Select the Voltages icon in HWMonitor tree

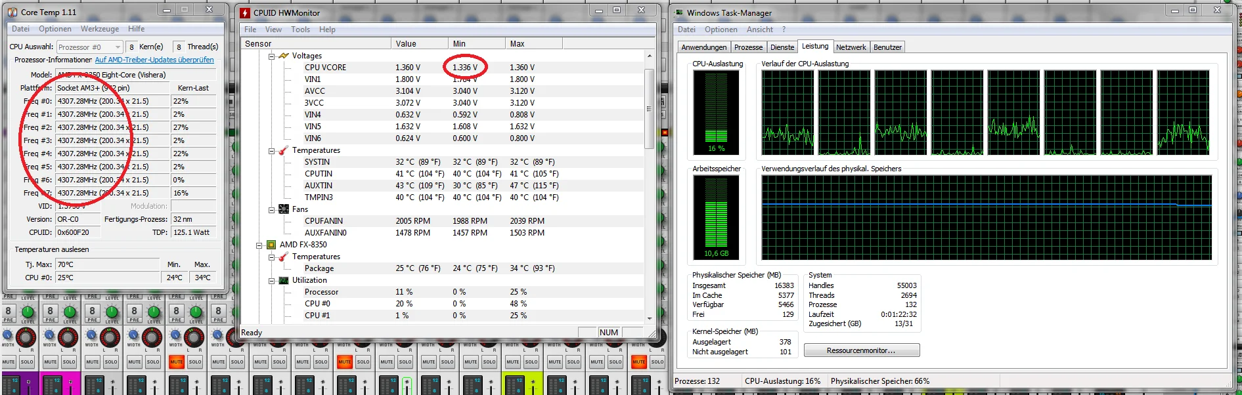284,56
